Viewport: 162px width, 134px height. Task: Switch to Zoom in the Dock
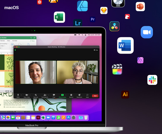pos(48,118)
